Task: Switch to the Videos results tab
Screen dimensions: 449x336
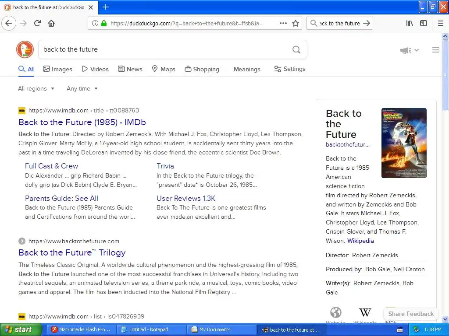Action: (95, 69)
